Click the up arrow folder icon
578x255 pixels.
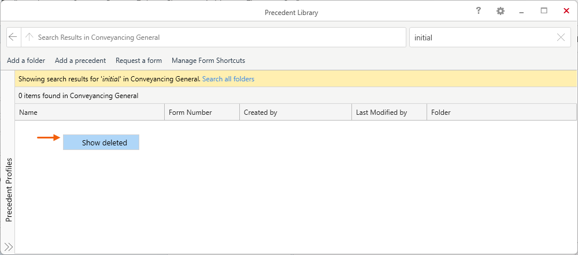(29, 37)
